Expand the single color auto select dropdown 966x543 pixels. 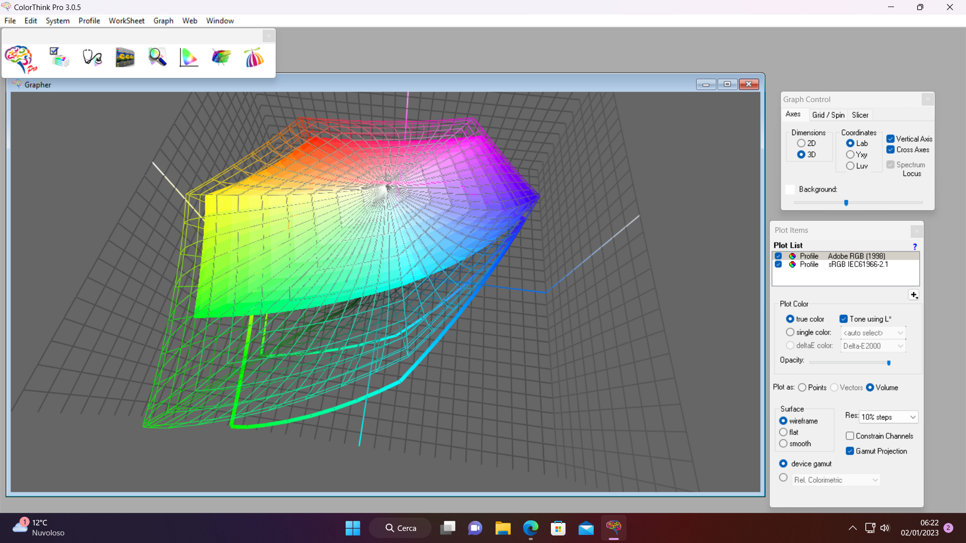[873, 333]
